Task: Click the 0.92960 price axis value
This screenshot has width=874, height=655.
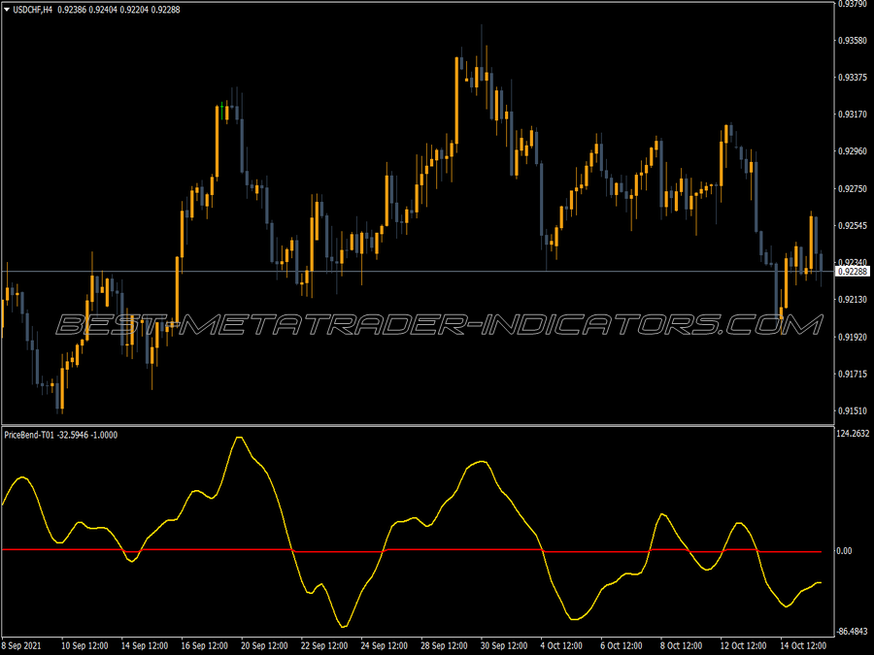Action: (853, 151)
